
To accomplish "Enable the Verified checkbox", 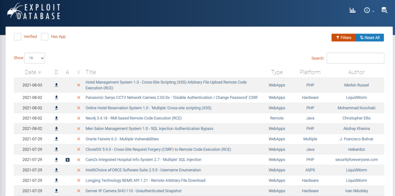I will pos(18,37).
